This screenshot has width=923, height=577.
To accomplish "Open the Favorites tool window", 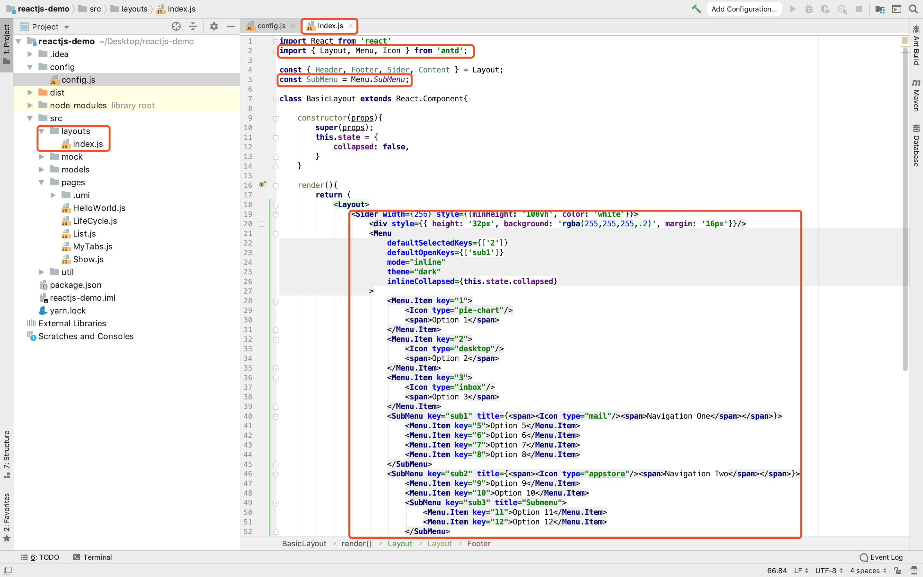I will 6,517.
